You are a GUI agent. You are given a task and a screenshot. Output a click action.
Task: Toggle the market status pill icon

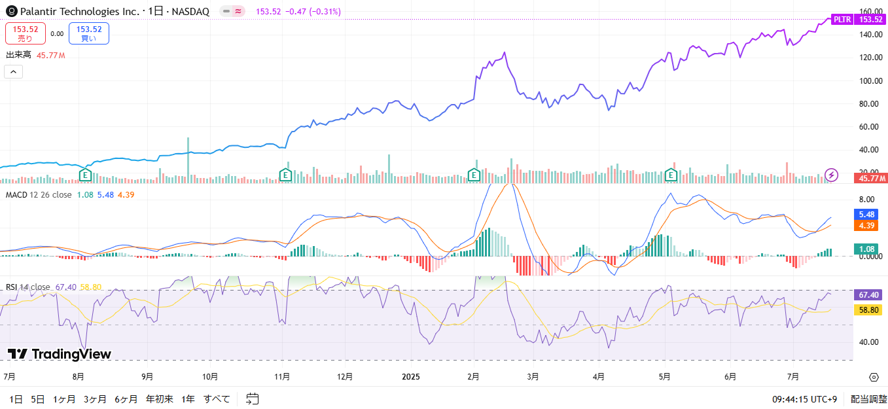[232, 12]
